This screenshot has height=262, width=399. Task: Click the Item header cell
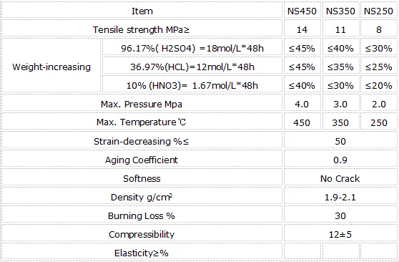point(142,11)
